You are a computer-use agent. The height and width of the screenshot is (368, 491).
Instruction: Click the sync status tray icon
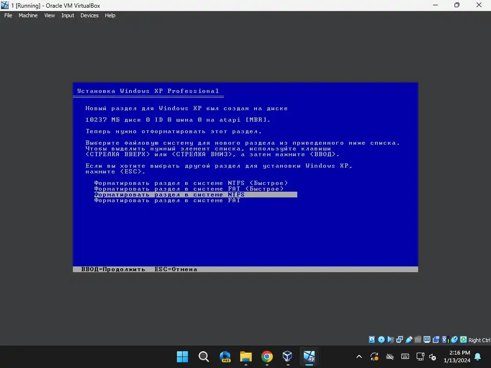pos(374,356)
